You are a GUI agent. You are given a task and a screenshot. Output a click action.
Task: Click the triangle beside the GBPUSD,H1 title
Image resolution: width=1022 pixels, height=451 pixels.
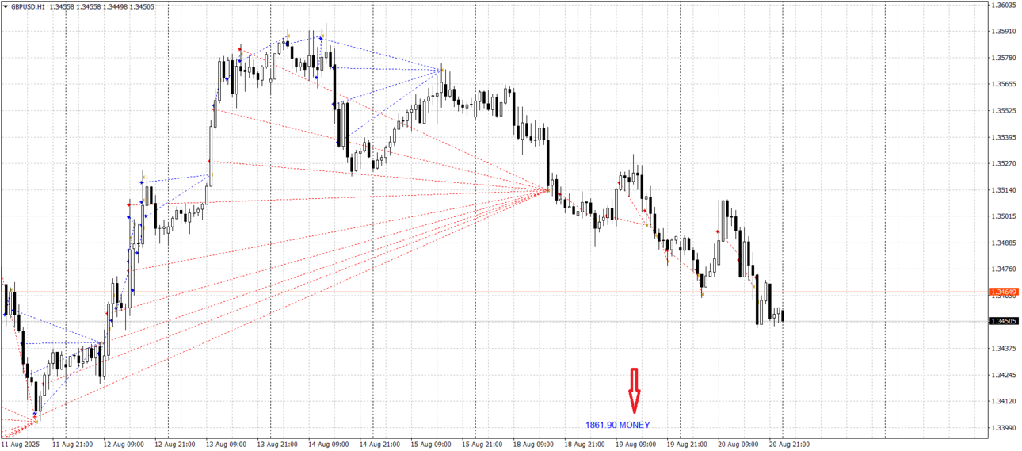5,6
